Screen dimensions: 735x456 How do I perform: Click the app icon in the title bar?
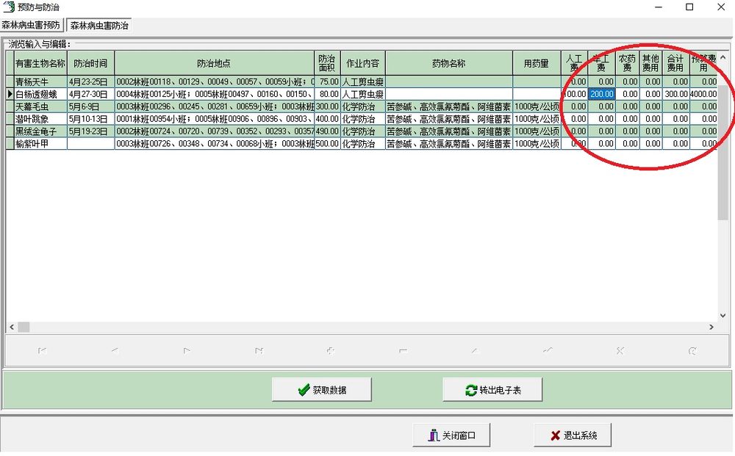point(8,7)
